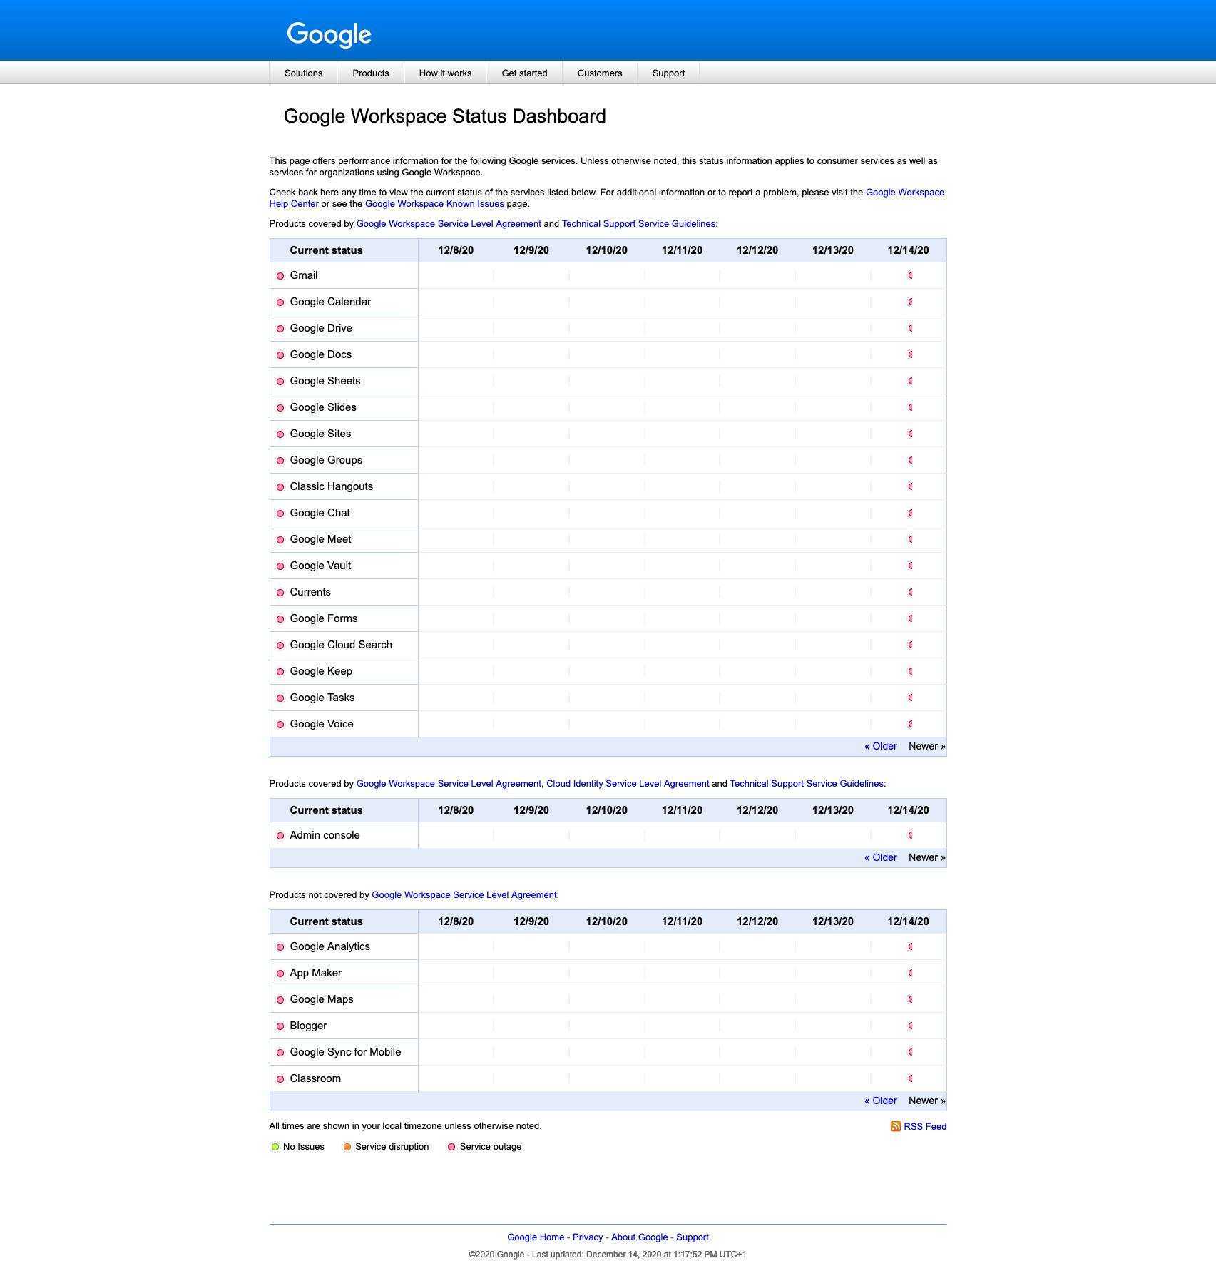Image resolution: width=1216 pixels, height=1261 pixels.
Task: Click the Google Slides current status dot
Action: pyautogui.click(x=280, y=408)
